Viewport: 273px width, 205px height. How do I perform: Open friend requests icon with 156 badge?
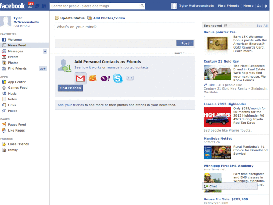point(30,5)
